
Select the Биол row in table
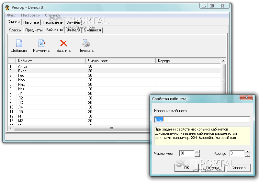[114, 71]
